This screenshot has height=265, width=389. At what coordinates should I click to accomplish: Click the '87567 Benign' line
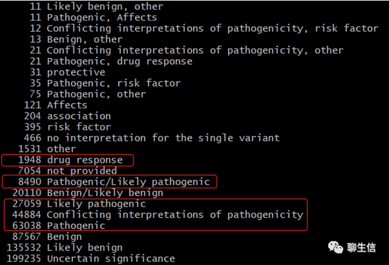coord(47,237)
